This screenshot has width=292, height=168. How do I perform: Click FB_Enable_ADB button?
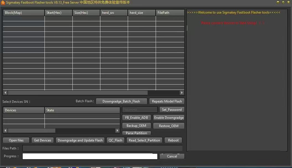coord(137,118)
